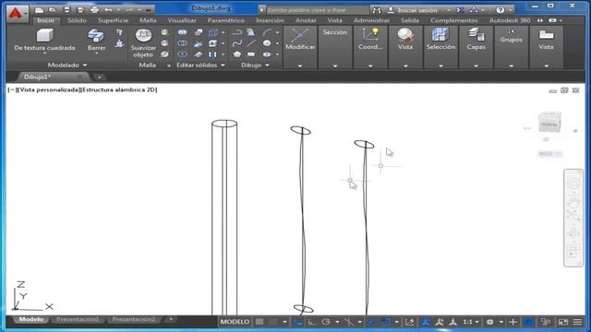Select the box modeling tool "De textura cuadrada"
This screenshot has height=332, width=591.
click(44, 39)
